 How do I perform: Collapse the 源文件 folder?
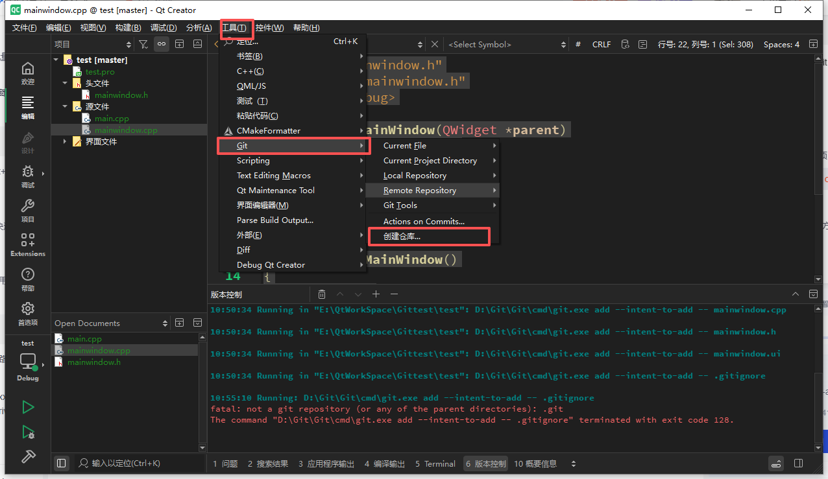(x=66, y=106)
